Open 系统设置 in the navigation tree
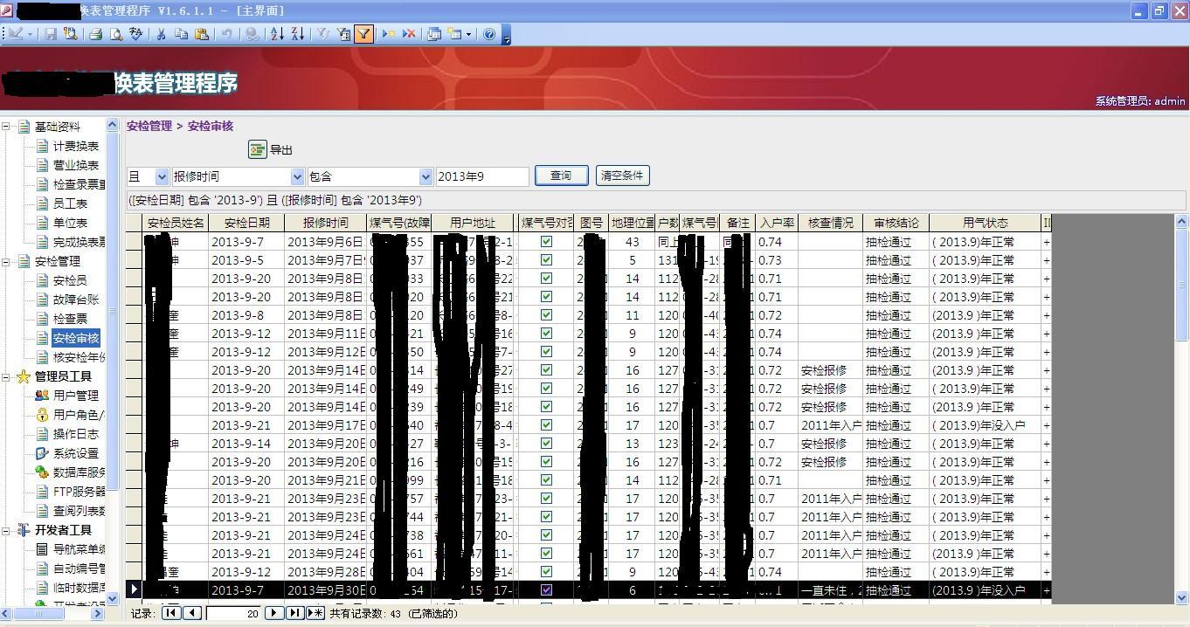 [x=76, y=453]
